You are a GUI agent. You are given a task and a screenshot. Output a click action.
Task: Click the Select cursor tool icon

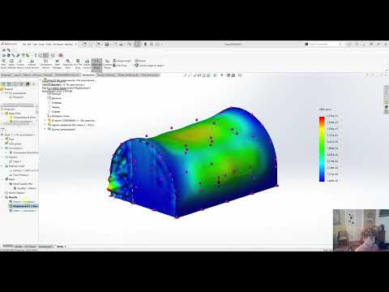tap(137, 44)
